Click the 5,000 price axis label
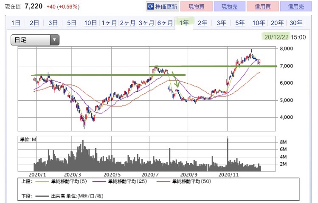 (x=286, y=100)
